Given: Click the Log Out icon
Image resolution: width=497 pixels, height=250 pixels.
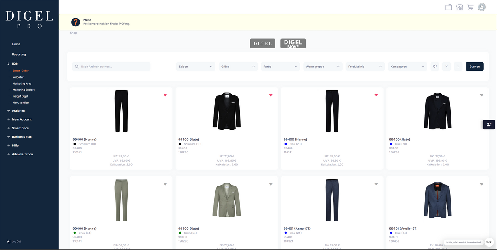Looking at the screenshot, I should (x=8, y=241).
